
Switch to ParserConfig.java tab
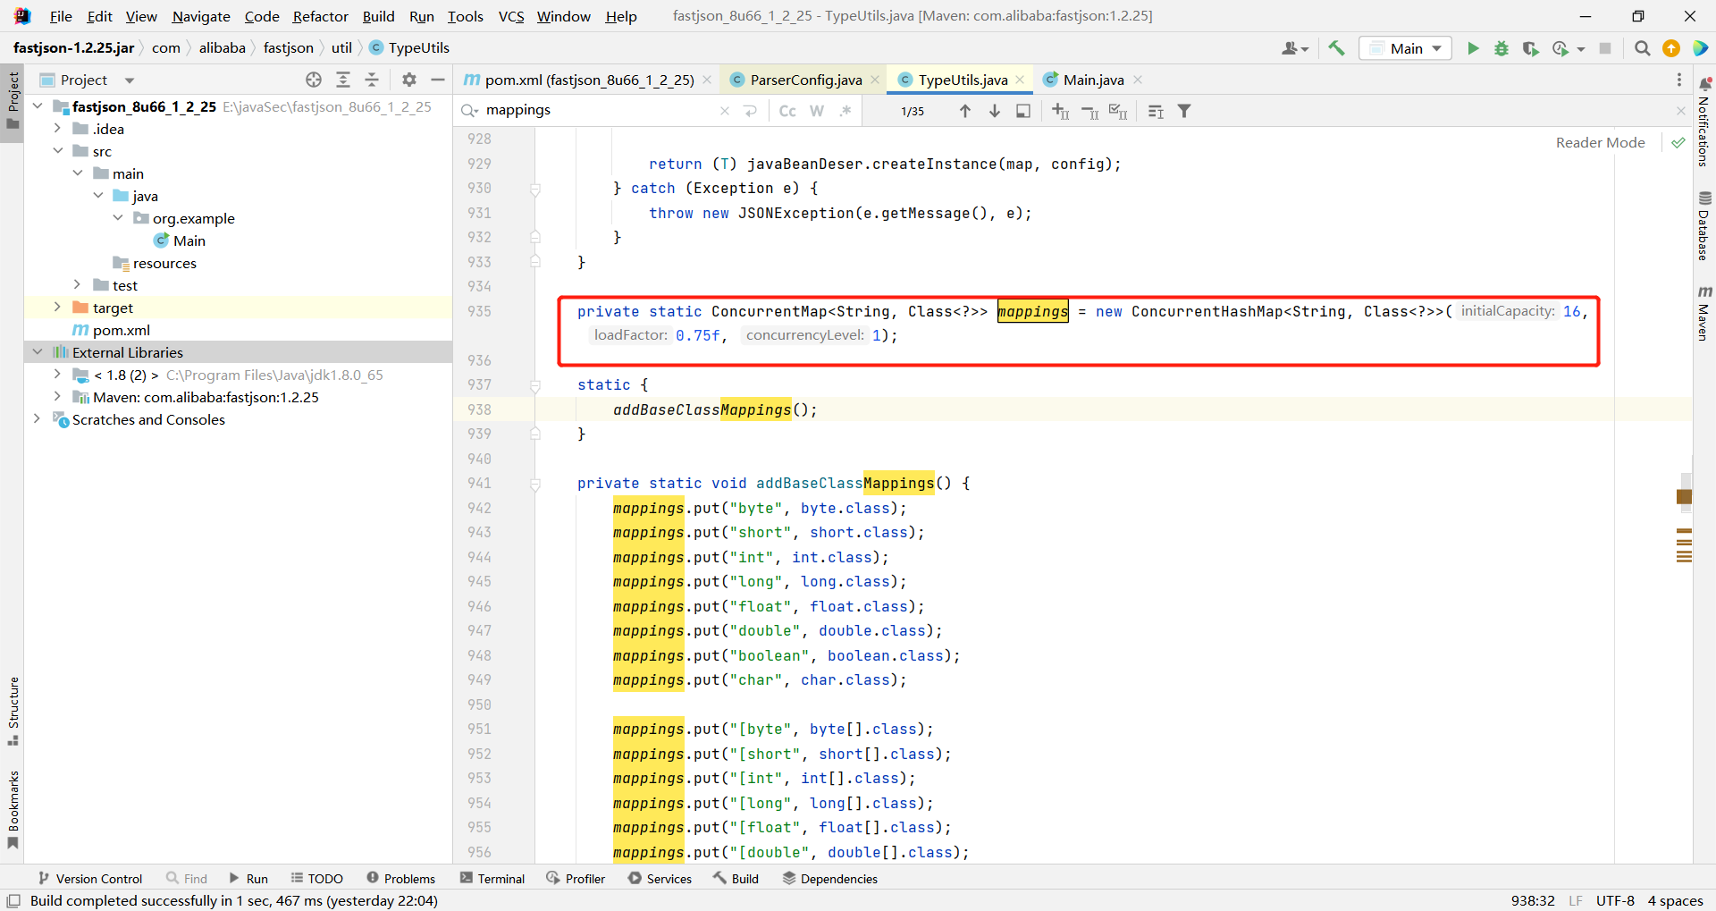click(x=805, y=80)
